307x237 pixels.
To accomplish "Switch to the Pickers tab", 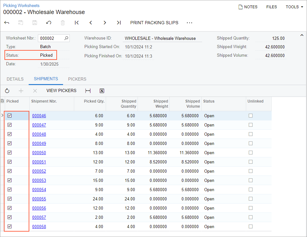I will tap(77, 79).
